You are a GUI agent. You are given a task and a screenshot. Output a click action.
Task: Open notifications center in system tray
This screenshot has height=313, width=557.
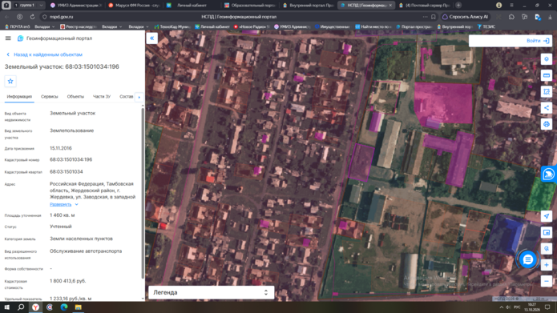click(x=547, y=307)
